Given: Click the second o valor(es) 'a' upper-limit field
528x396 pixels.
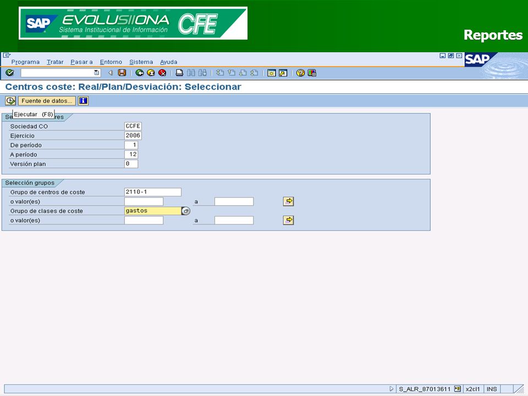Looking at the screenshot, I should pyautogui.click(x=234, y=220).
